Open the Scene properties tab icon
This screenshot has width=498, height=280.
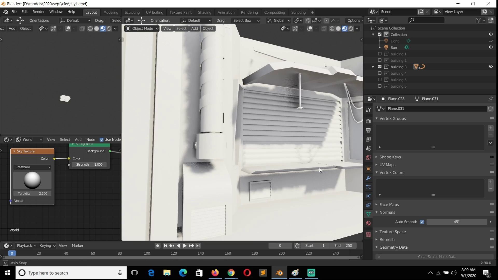[x=368, y=149]
